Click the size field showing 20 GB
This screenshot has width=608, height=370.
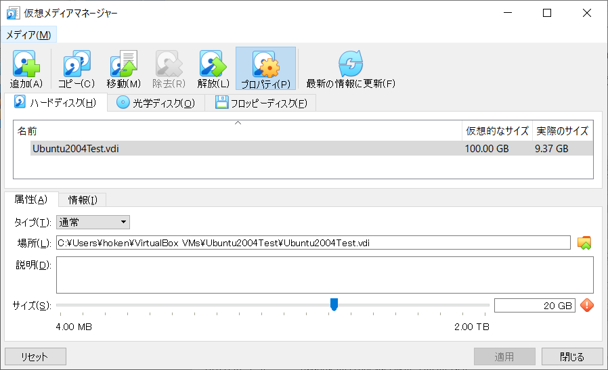[535, 305]
